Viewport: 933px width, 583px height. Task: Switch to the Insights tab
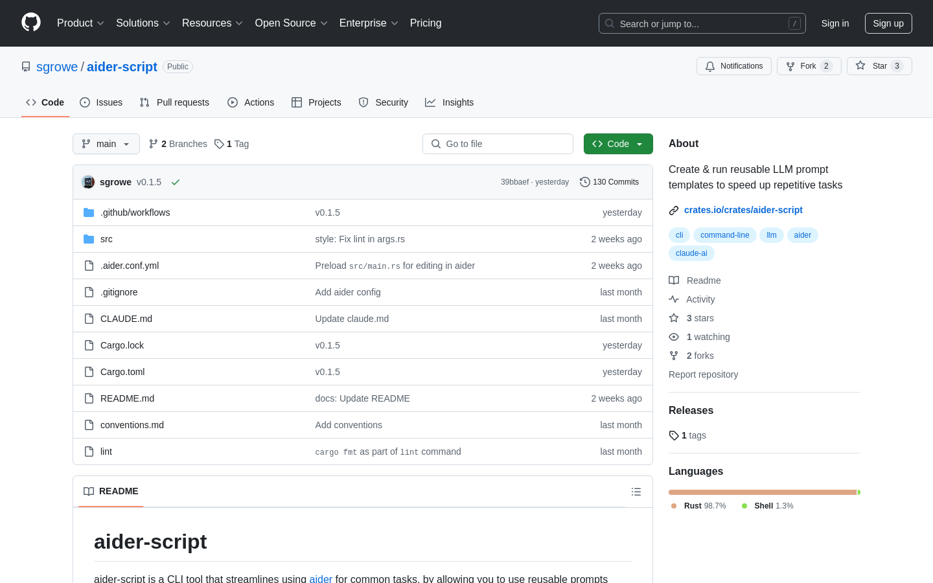[x=450, y=102]
